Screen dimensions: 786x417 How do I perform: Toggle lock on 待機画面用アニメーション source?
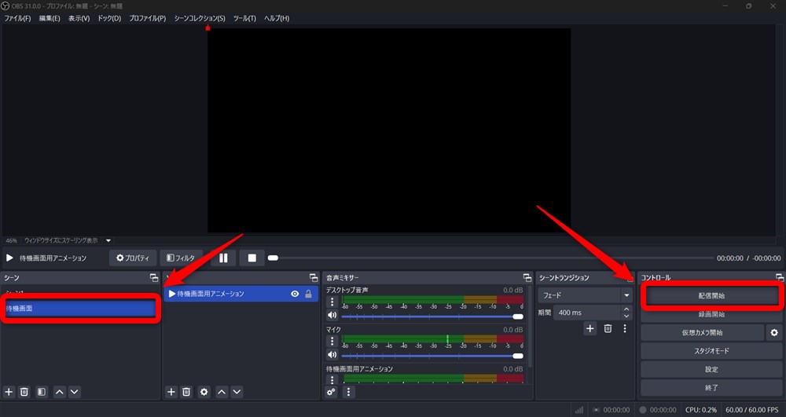click(x=308, y=294)
